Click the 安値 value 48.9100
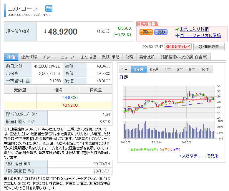Screen dimensions: 229x191 (x=103, y=81)
